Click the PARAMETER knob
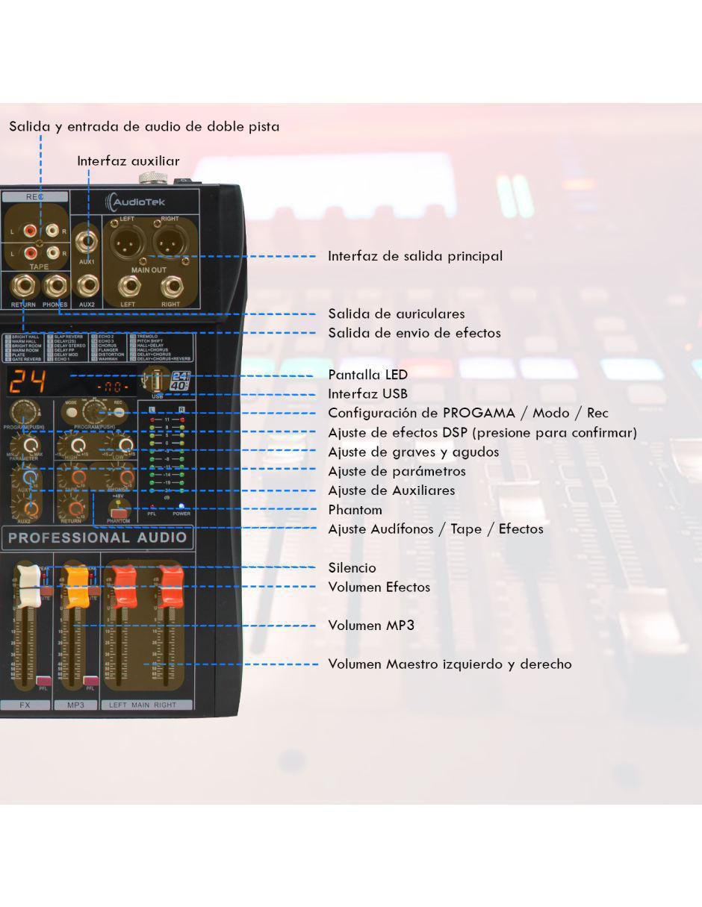 [x=30, y=446]
